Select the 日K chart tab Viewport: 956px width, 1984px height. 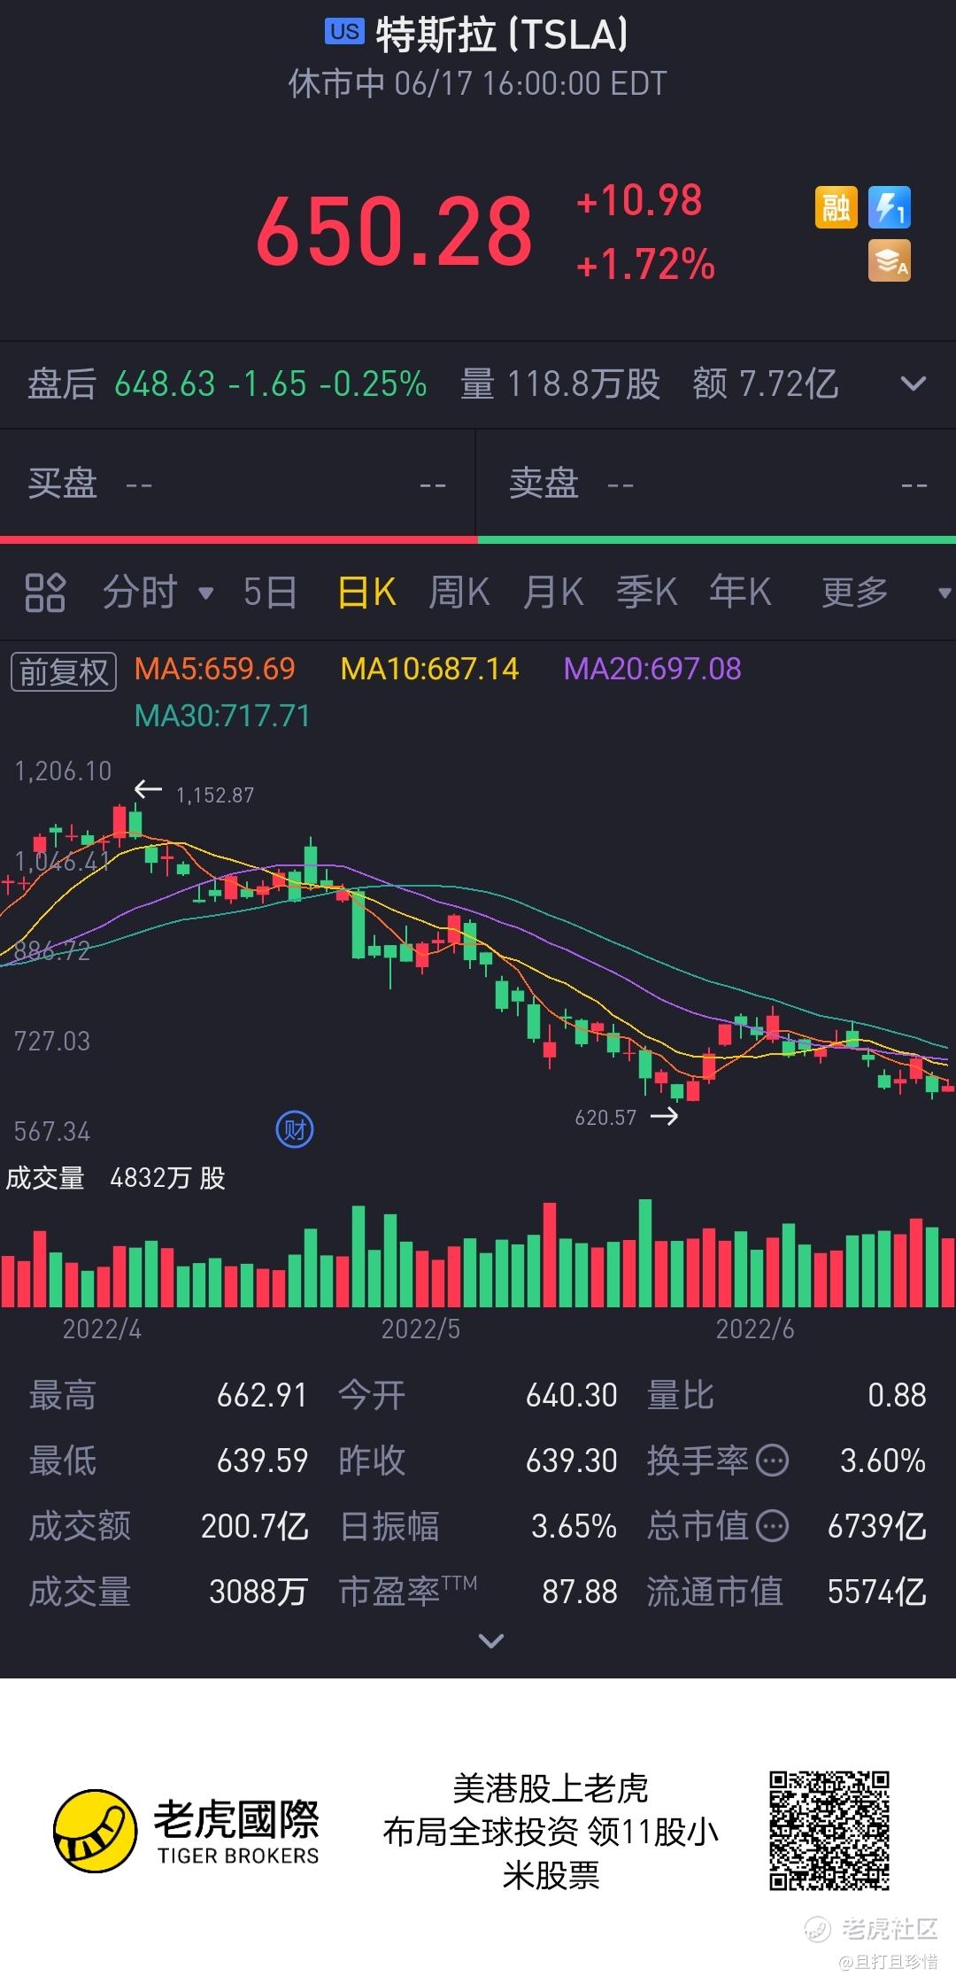click(366, 593)
